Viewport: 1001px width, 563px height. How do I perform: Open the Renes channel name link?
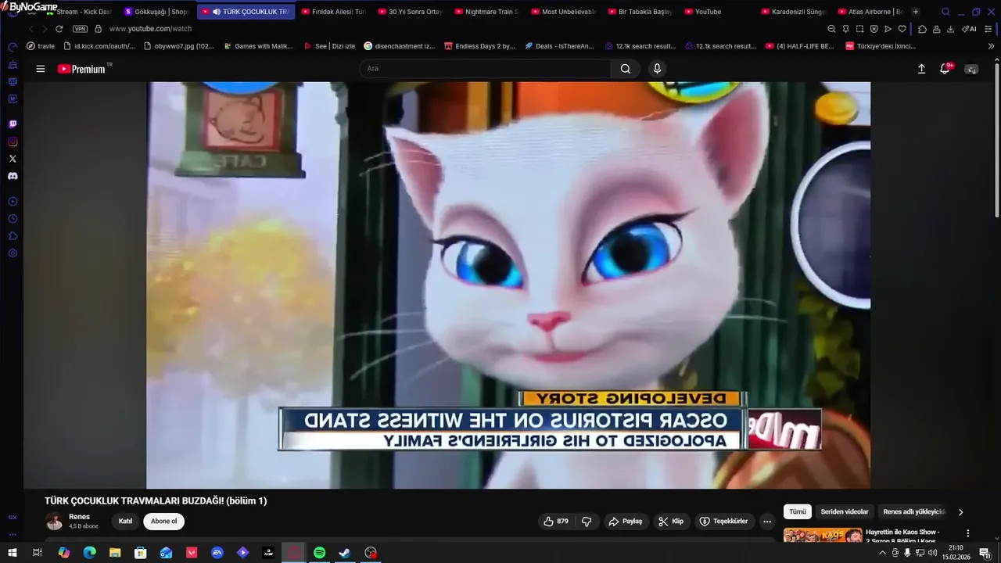(79, 517)
